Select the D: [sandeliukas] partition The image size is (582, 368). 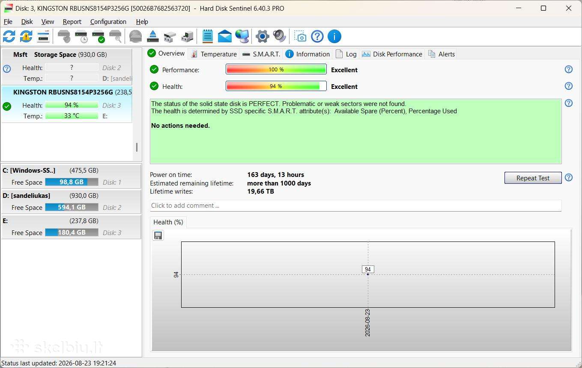click(71, 201)
